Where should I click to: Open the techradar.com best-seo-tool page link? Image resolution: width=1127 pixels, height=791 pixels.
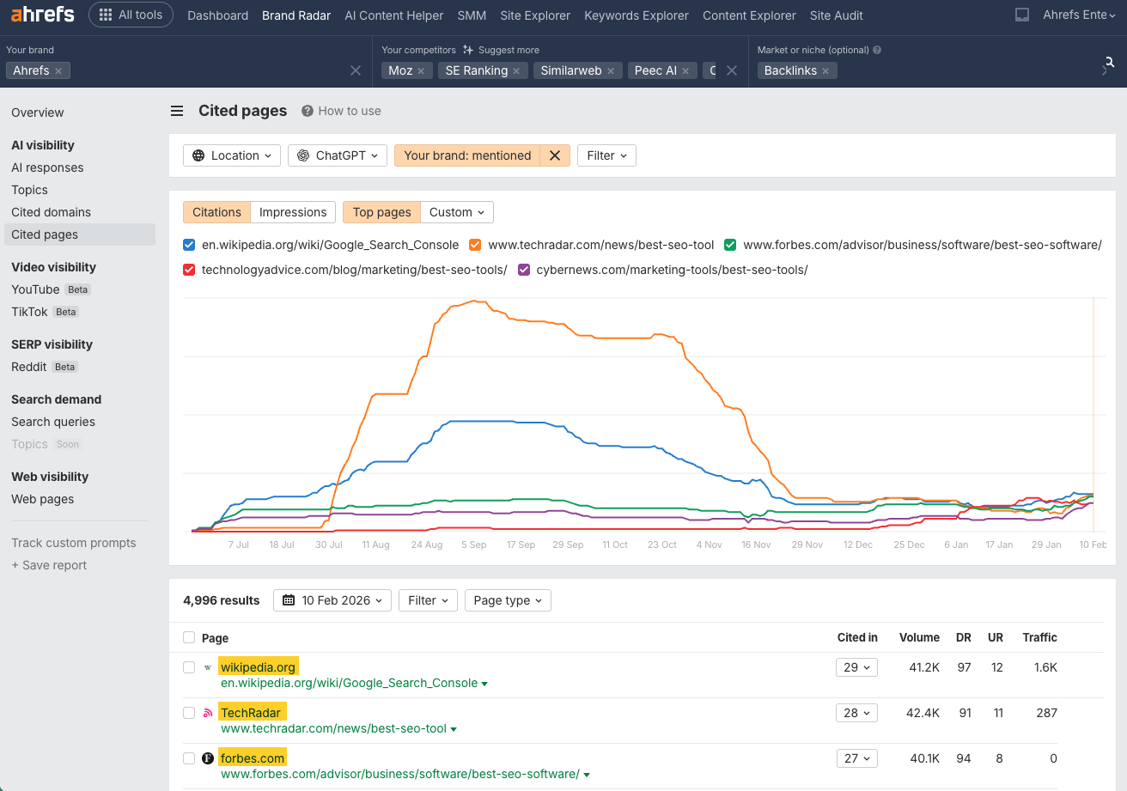coord(333,728)
